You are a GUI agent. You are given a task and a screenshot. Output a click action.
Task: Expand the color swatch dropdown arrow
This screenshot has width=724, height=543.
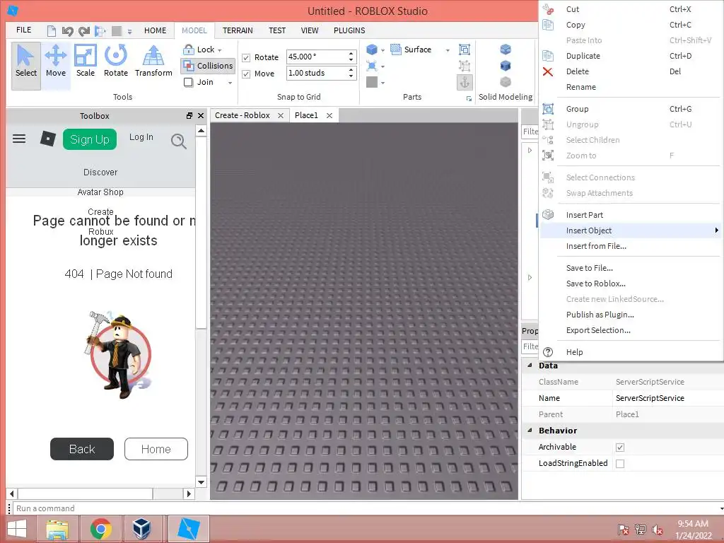click(x=383, y=83)
